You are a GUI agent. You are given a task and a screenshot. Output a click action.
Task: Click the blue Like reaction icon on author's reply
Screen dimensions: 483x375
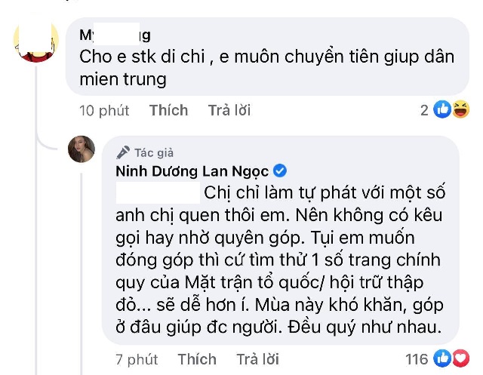click(x=444, y=359)
